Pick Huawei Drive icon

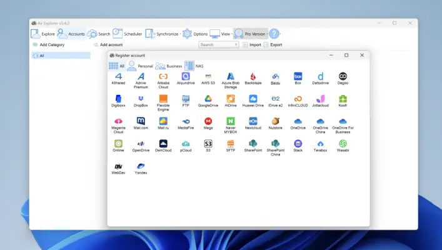253,101
